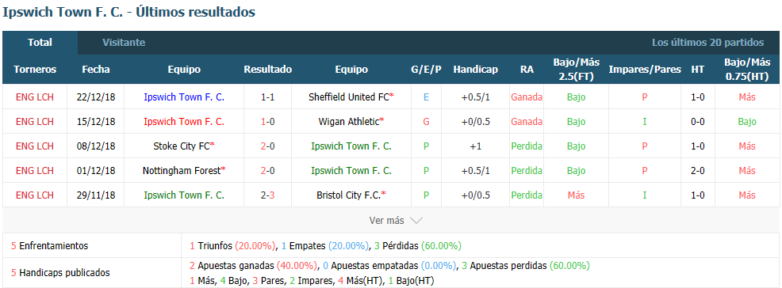The width and height of the screenshot is (782, 288).
Task: Click the 2-3 result versus Bristol City
Action: [x=268, y=195]
